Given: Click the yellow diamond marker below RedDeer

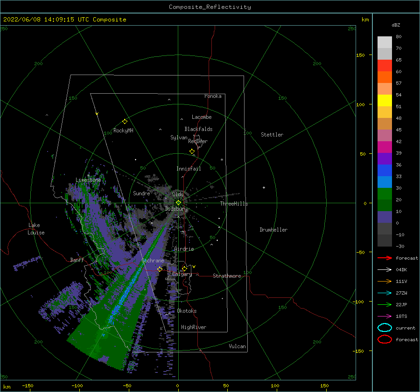Looking at the screenshot, I should (192, 151).
